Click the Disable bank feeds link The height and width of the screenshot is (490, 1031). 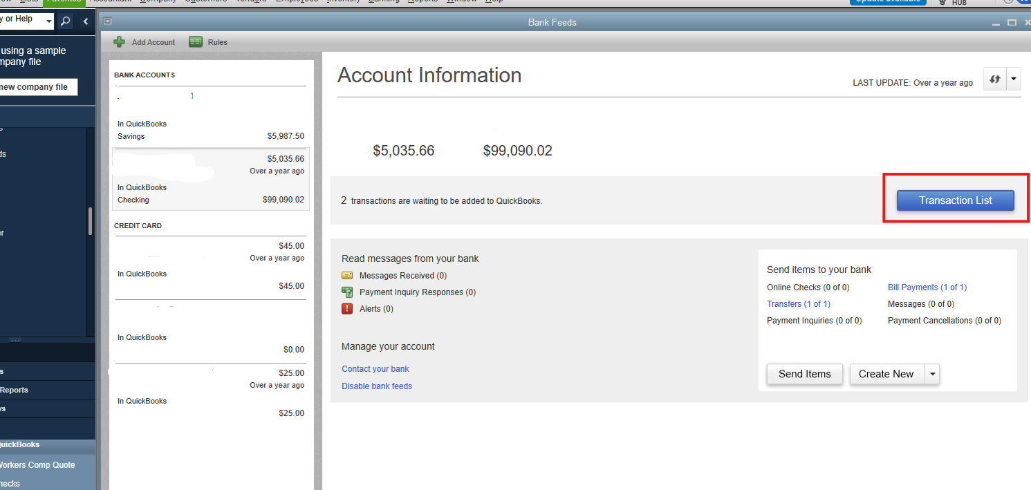pos(377,386)
